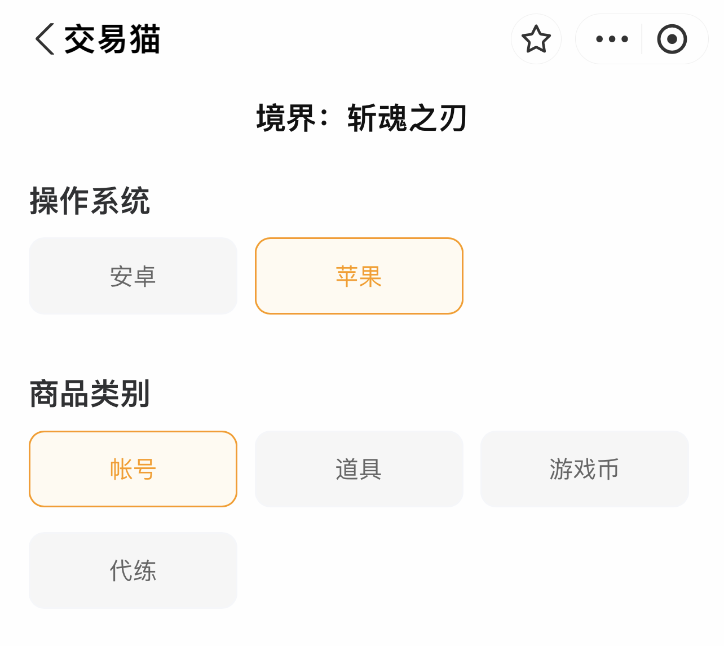The width and height of the screenshot is (724, 646).
Task: Go back using the left arrow icon
Action: 45,39
